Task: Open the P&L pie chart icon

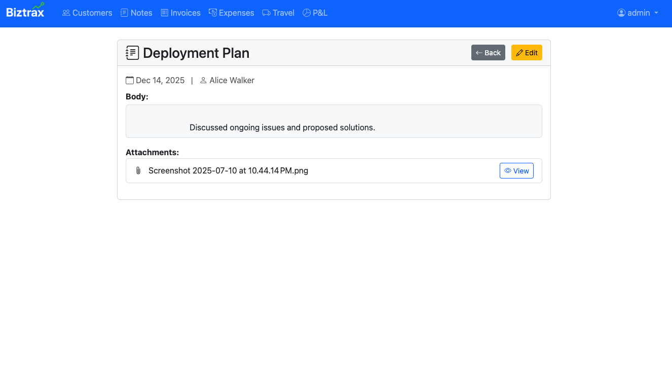Action: [x=306, y=13]
